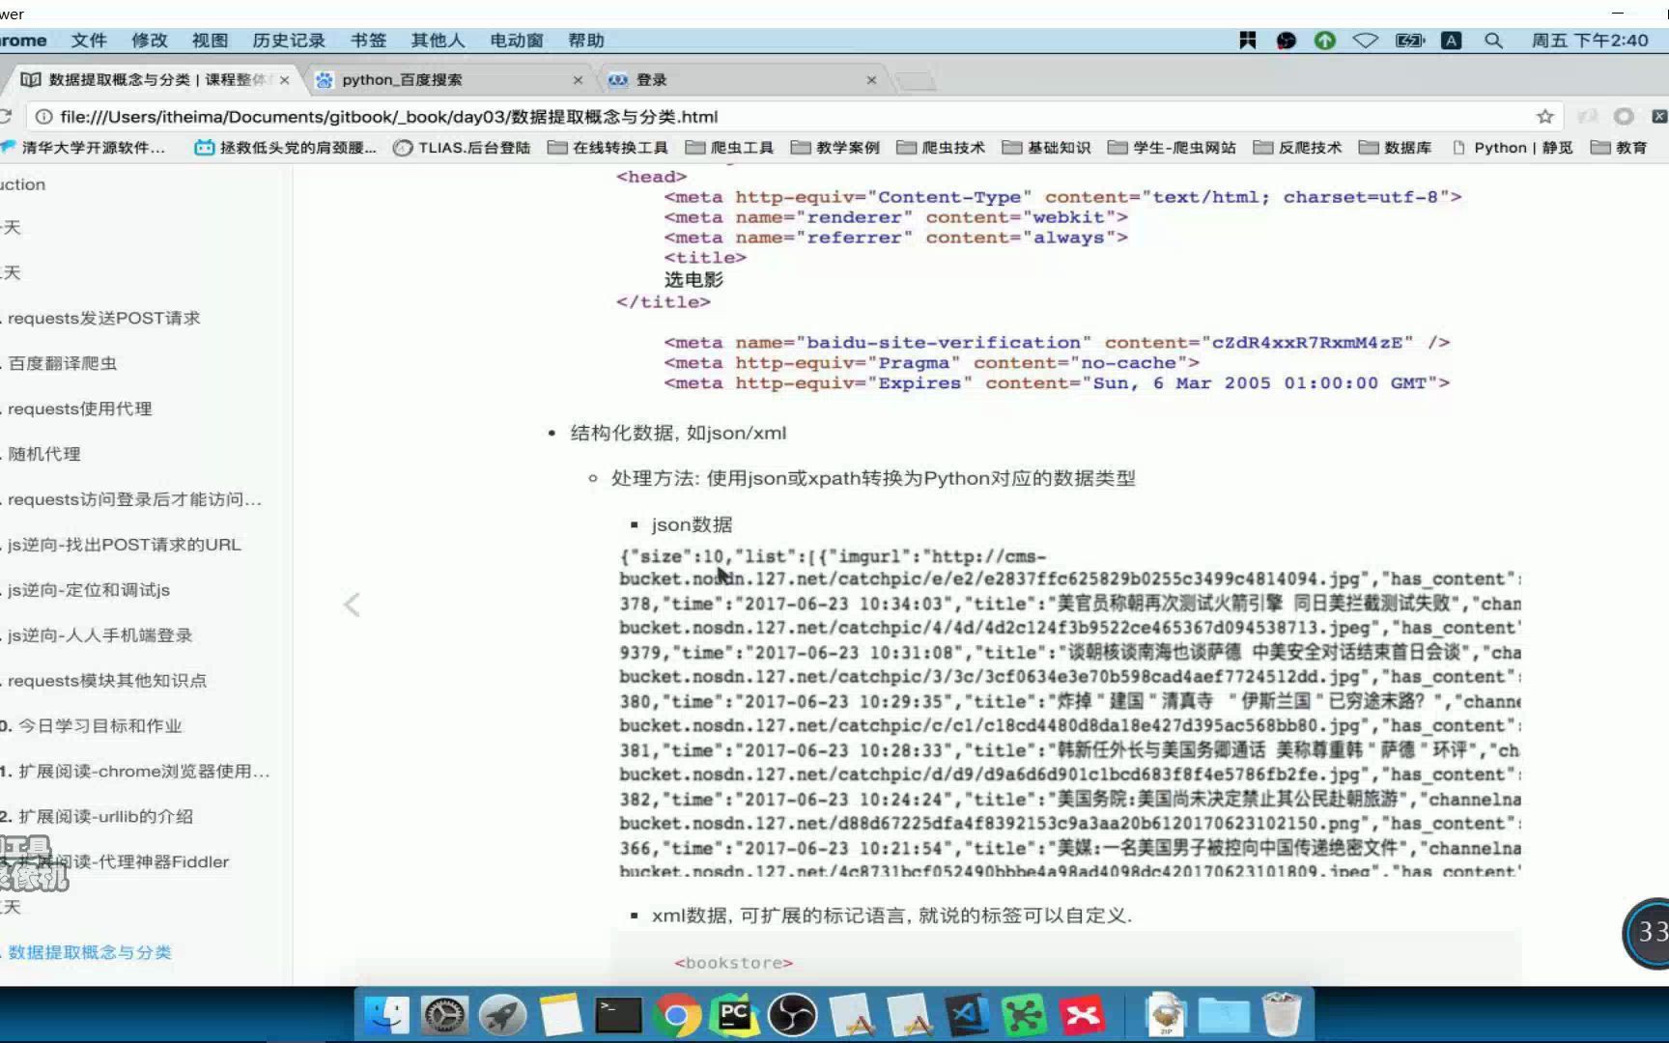Viewport: 1669px width, 1043px height.
Task: Open Spotlight search in menu bar
Action: click(1493, 41)
